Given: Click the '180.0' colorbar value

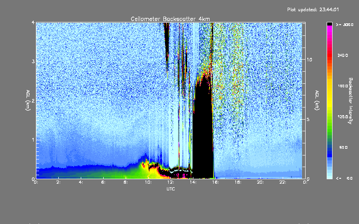Looking at the screenshot, I should click(343, 86).
